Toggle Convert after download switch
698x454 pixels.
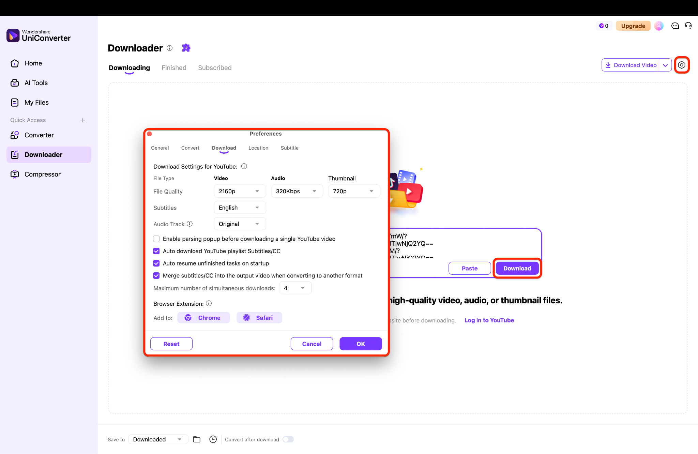pyautogui.click(x=288, y=439)
